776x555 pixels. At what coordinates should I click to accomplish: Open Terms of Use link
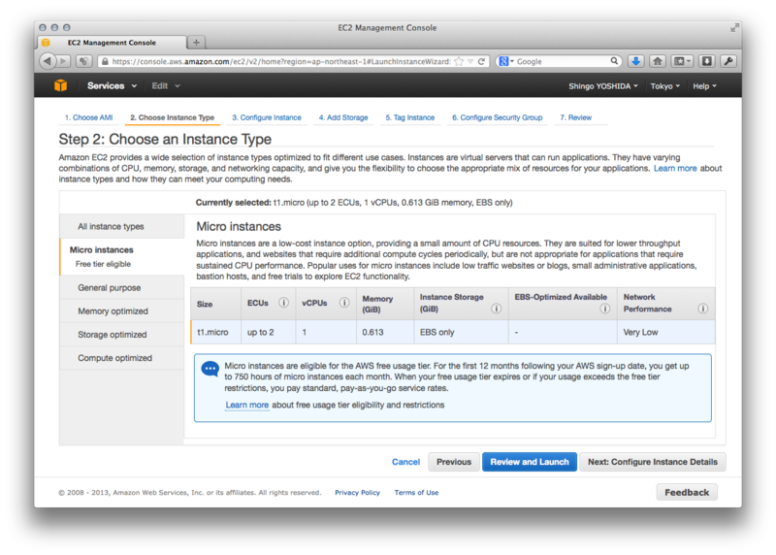coord(416,493)
